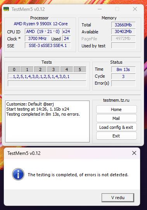Minimize the main TestMem5 window

coord(100,9)
